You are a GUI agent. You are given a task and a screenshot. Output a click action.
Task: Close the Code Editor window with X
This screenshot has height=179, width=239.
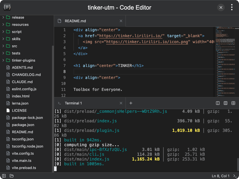(221, 7)
